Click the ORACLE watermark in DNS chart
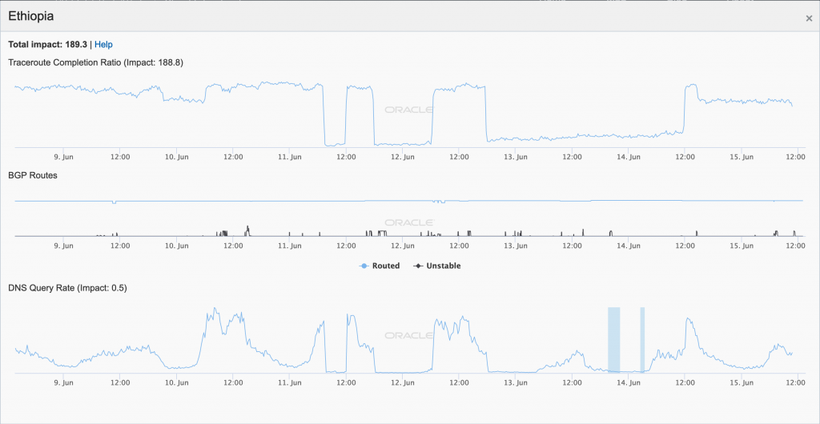Image resolution: width=820 pixels, height=424 pixels. point(408,335)
